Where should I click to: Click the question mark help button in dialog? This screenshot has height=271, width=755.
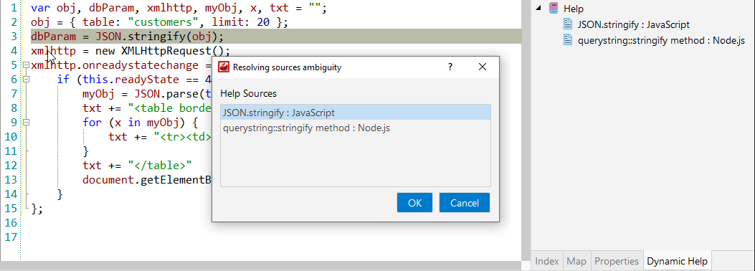pos(450,67)
